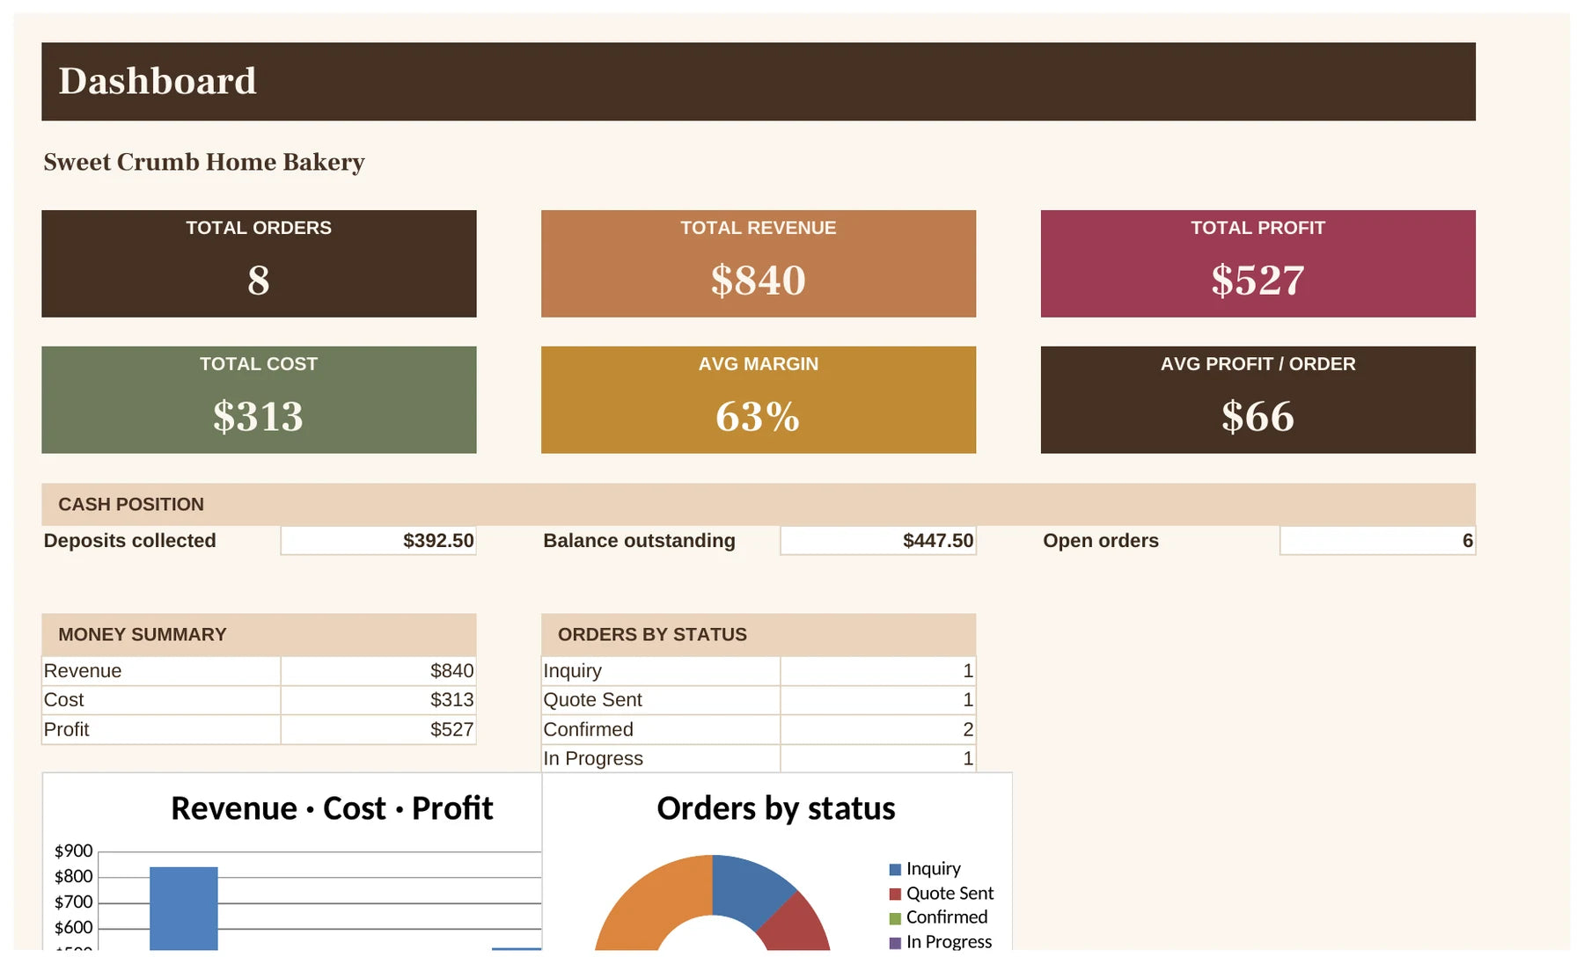Image resolution: width=1584 pixels, height=964 pixels.
Task: Select the Profit row label in Money Summary
Action: pyautogui.click(x=66, y=729)
